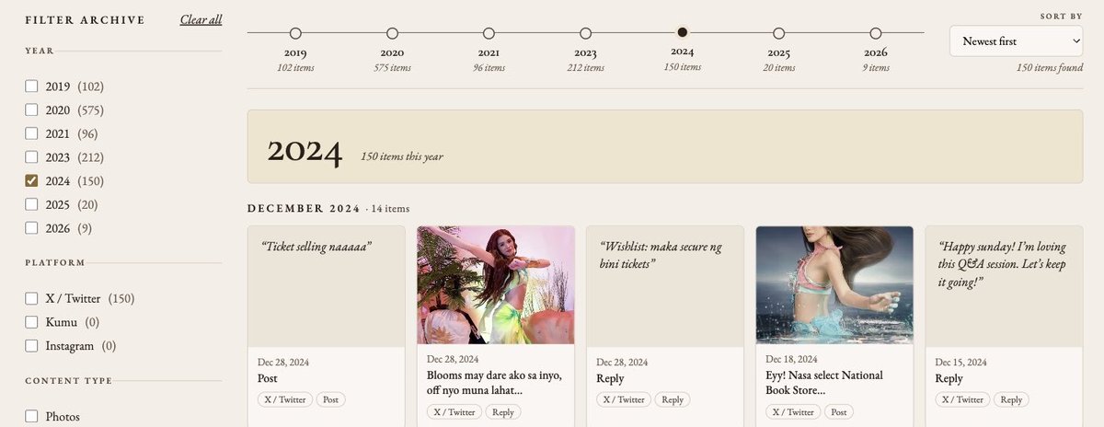Viewport: 1104px width, 427px height.
Task: Open the Newest first sort dropdown
Action: [1017, 41]
